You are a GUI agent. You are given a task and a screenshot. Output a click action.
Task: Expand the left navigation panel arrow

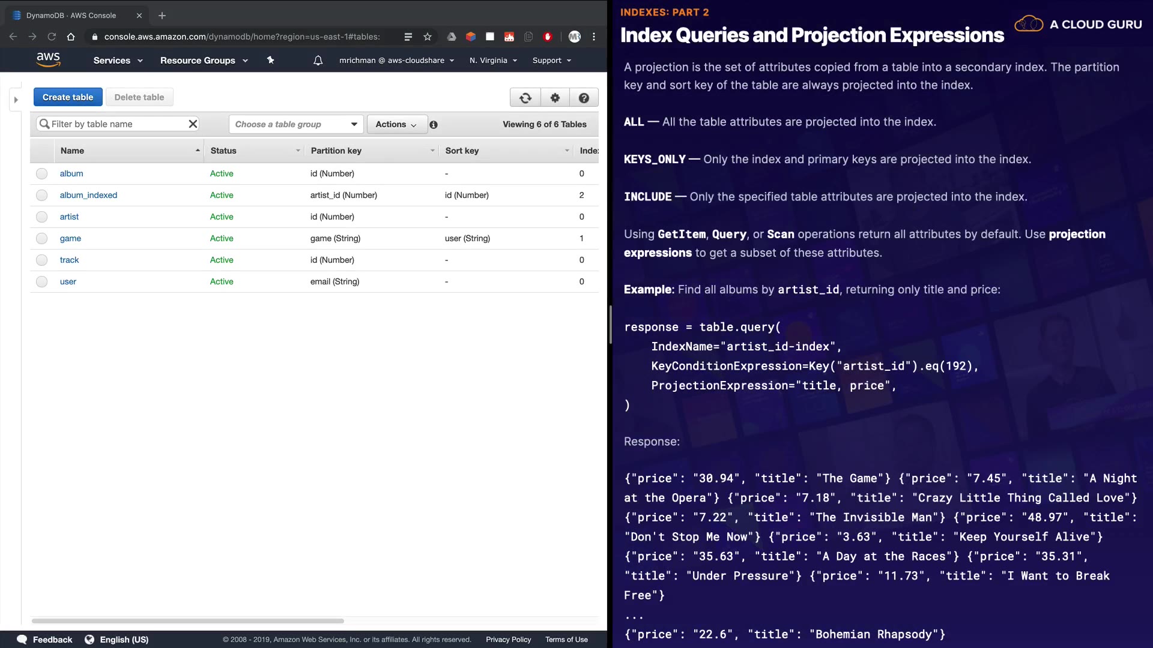(x=16, y=100)
